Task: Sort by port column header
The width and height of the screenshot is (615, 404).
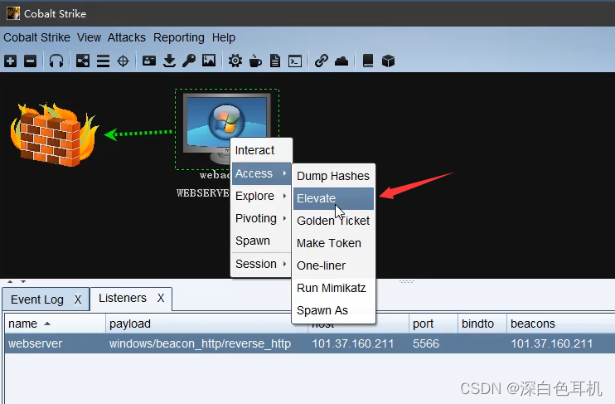Action: pyautogui.click(x=433, y=324)
